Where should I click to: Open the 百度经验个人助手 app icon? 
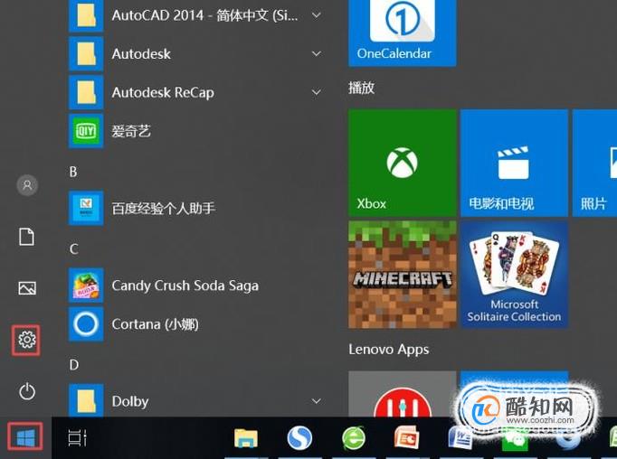point(86,208)
